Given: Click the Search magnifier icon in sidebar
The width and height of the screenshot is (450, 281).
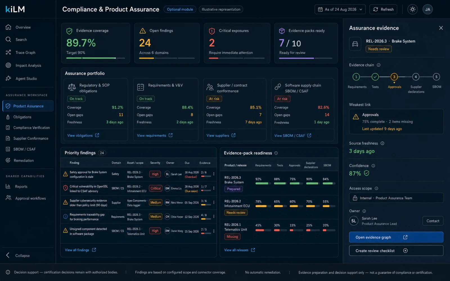Looking at the screenshot, I should click(8, 40).
